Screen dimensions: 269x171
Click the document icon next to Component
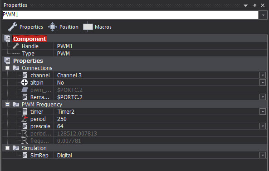click(7, 39)
